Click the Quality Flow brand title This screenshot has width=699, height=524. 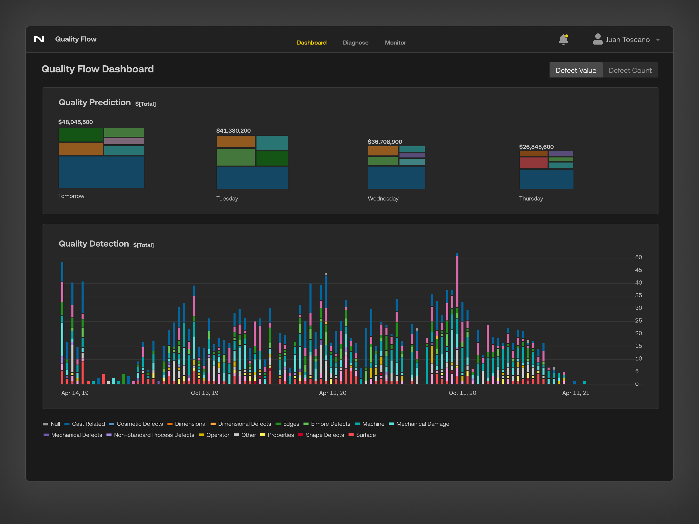(x=76, y=39)
